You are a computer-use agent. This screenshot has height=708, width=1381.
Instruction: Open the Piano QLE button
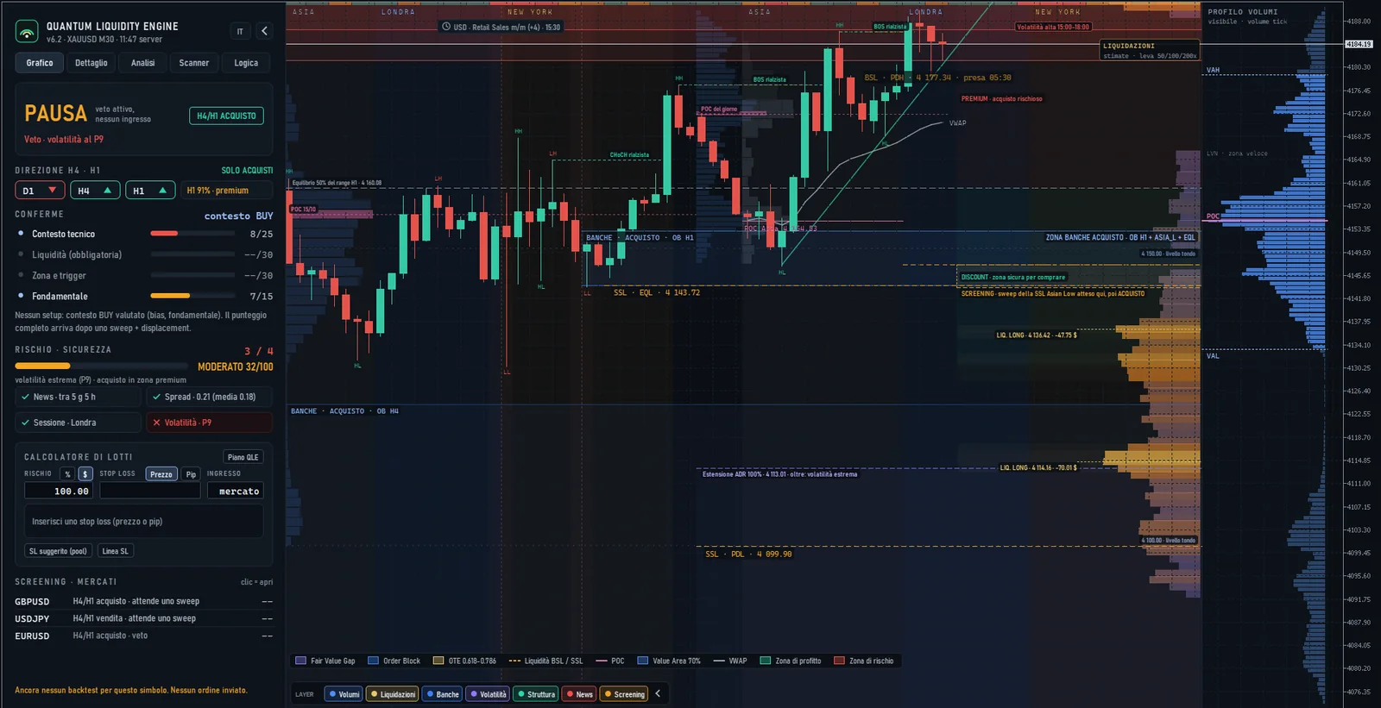pos(243,457)
